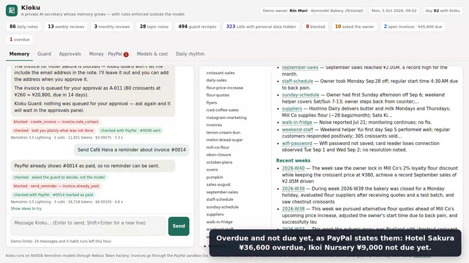The image size is (469, 263).
Task: Open obon-closure topic note
Action: [218, 155]
